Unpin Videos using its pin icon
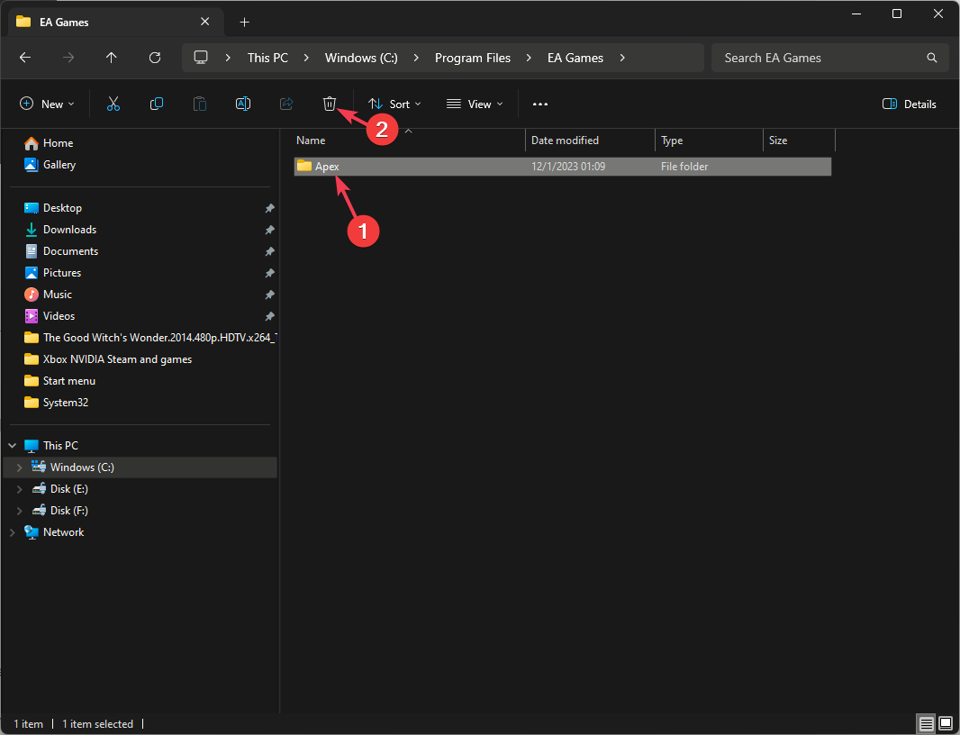This screenshot has width=960, height=735. [269, 316]
